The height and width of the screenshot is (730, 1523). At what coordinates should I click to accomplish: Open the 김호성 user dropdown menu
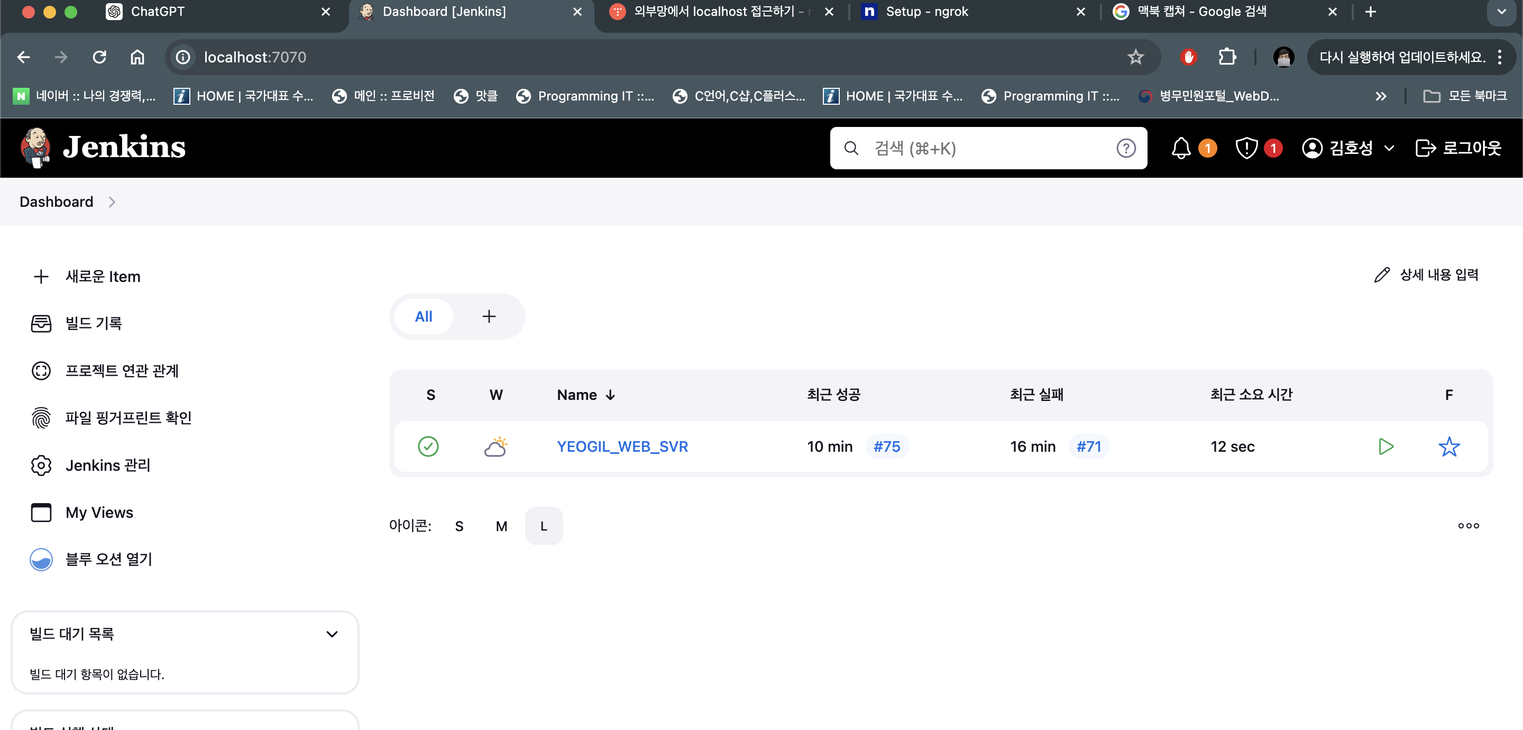(1389, 148)
